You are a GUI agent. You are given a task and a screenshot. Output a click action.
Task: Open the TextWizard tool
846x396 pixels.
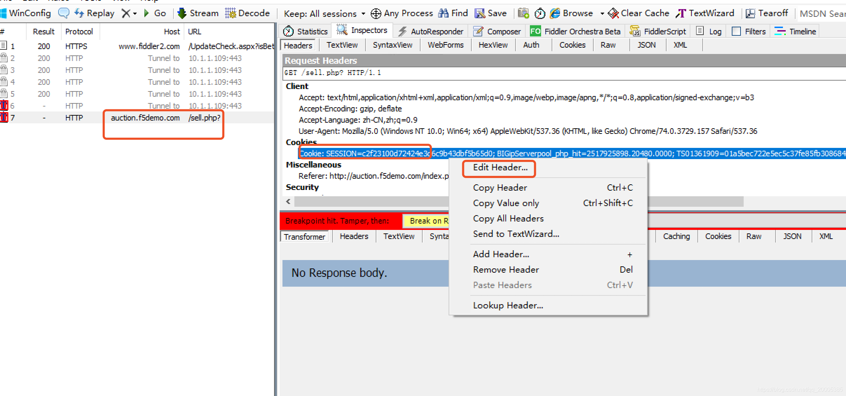705,13
